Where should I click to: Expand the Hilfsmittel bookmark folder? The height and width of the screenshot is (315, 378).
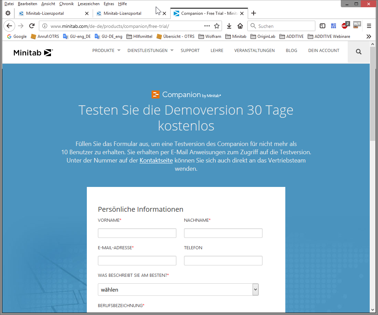(x=139, y=36)
